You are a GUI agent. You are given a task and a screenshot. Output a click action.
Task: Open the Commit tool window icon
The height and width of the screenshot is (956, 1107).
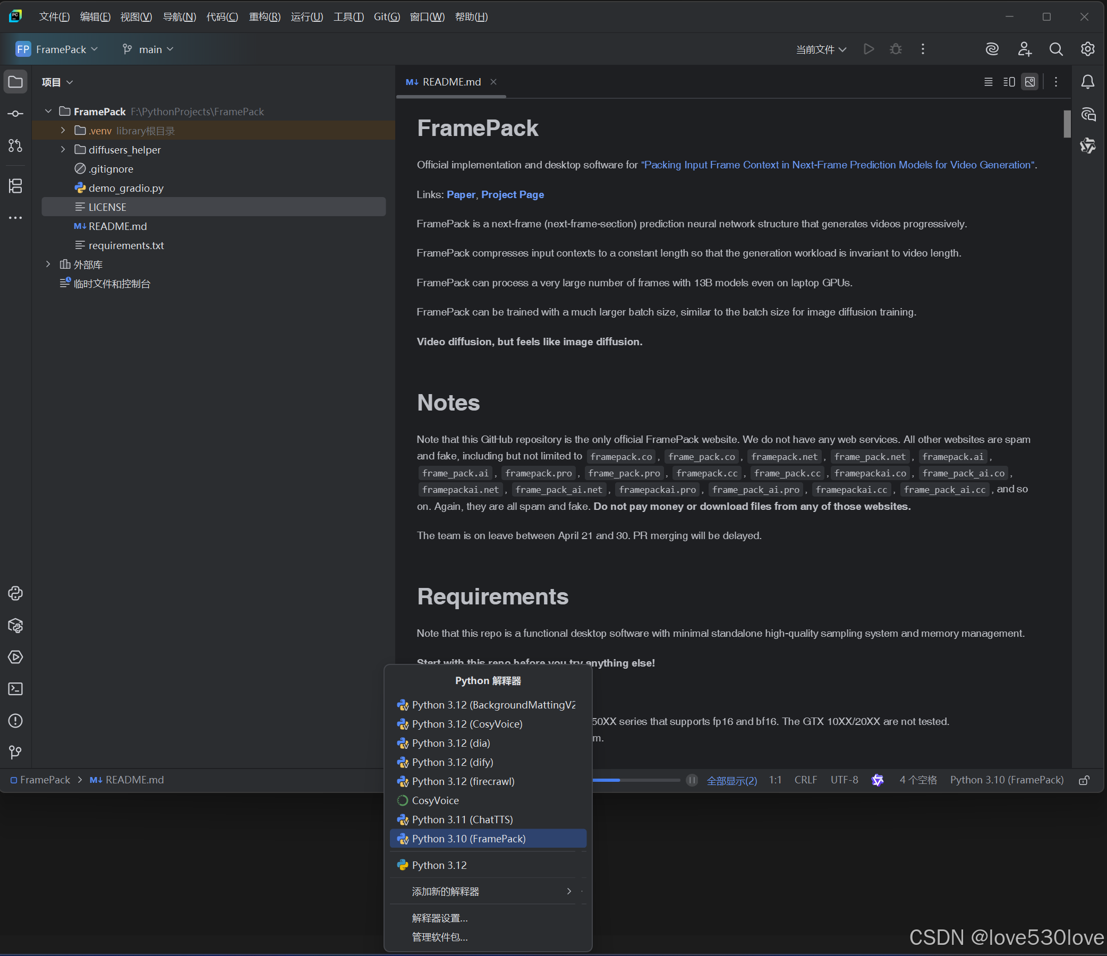tap(15, 114)
